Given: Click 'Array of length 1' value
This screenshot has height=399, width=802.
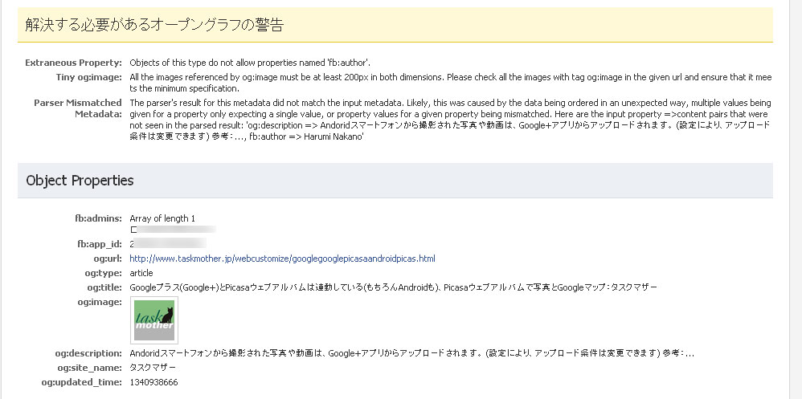Looking at the screenshot, I should click(x=162, y=218).
